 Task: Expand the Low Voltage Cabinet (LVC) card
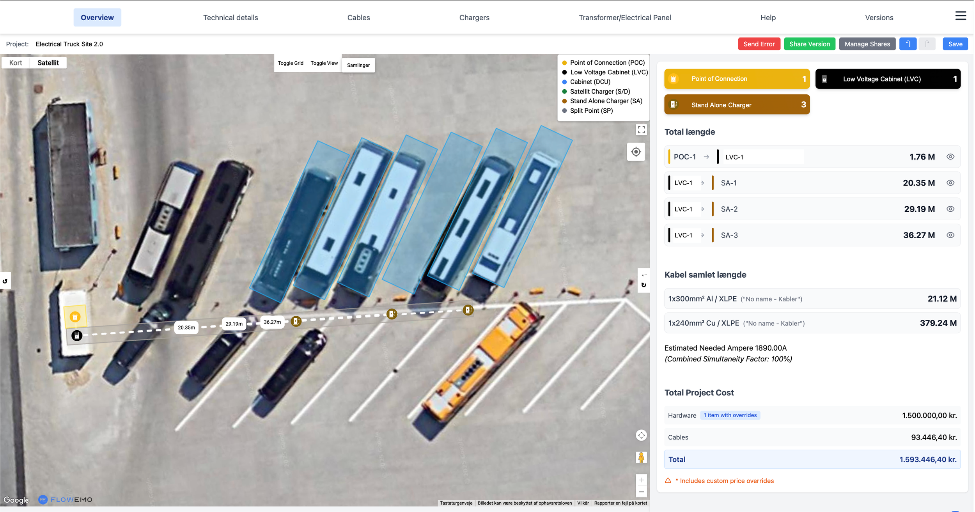888,79
